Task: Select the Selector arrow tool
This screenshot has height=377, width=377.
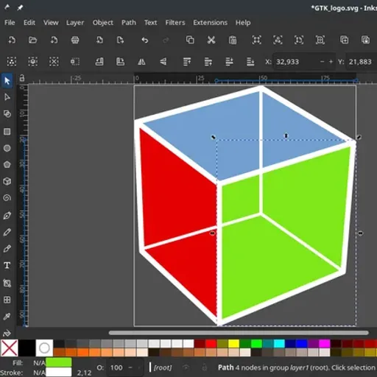Action: (x=7, y=81)
